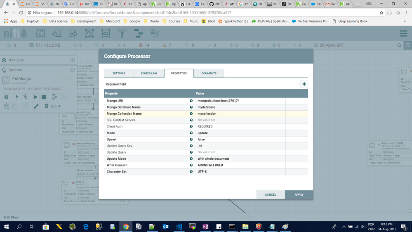412x232 pixels.
Task: Show help for Update Mode property
Action: click(191, 159)
